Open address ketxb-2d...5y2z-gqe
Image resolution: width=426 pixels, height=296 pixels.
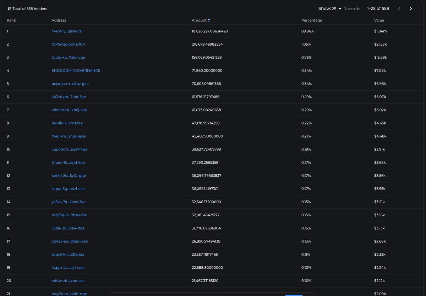click(69, 176)
